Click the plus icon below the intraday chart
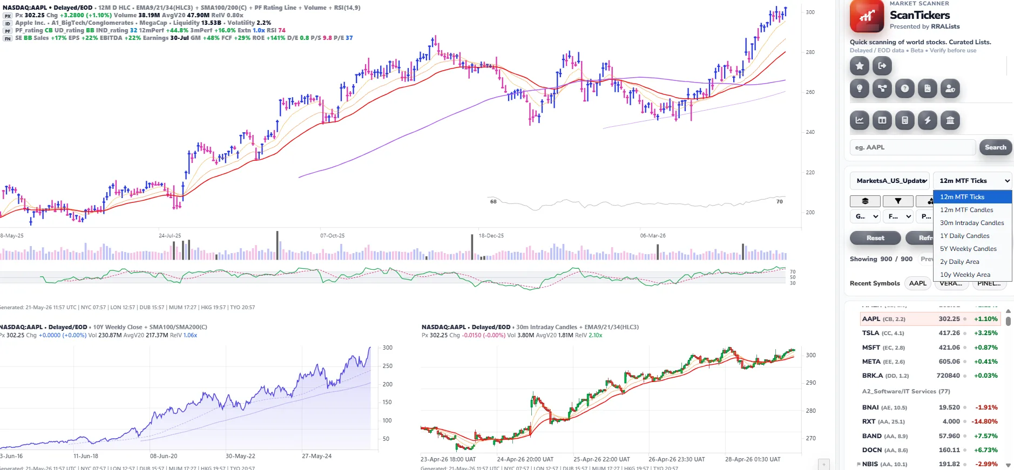The height and width of the screenshot is (470, 1014). click(824, 464)
